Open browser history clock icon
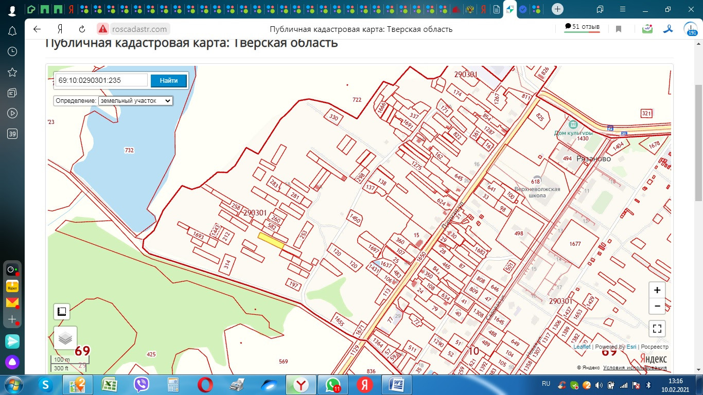Viewport: 703px width, 395px height. click(12, 51)
